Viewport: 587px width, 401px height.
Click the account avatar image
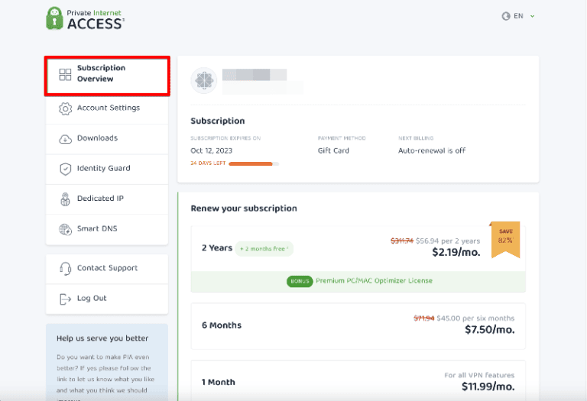coord(203,81)
